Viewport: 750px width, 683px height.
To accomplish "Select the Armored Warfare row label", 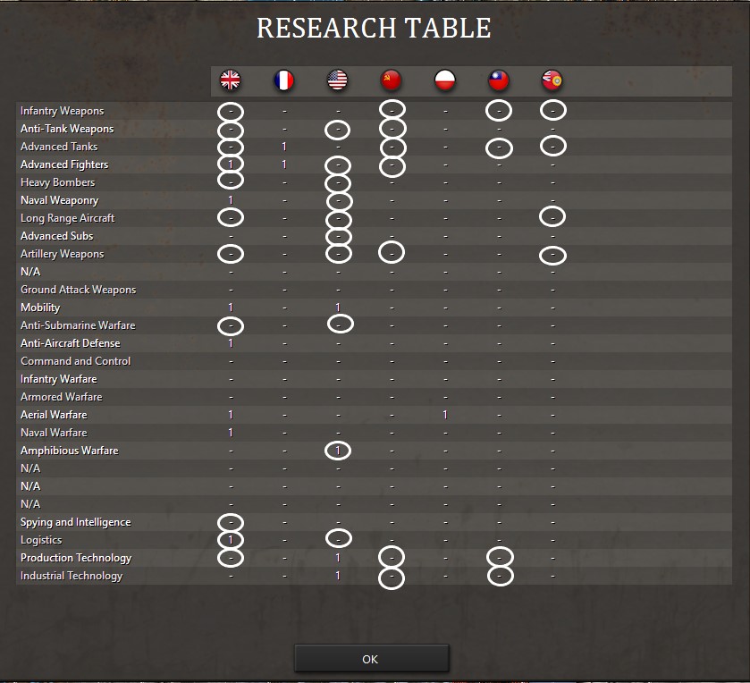I will coord(61,397).
